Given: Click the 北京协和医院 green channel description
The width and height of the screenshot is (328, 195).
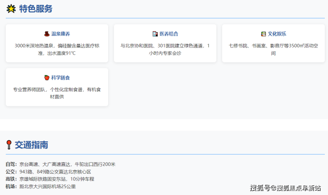Looking at the screenshot, I should (165, 49).
